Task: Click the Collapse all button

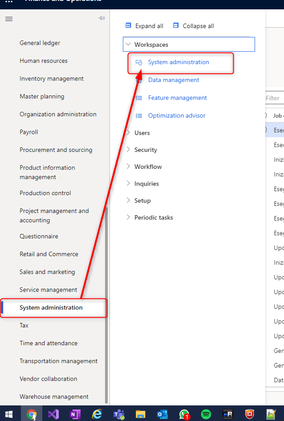Action: click(x=193, y=26)
